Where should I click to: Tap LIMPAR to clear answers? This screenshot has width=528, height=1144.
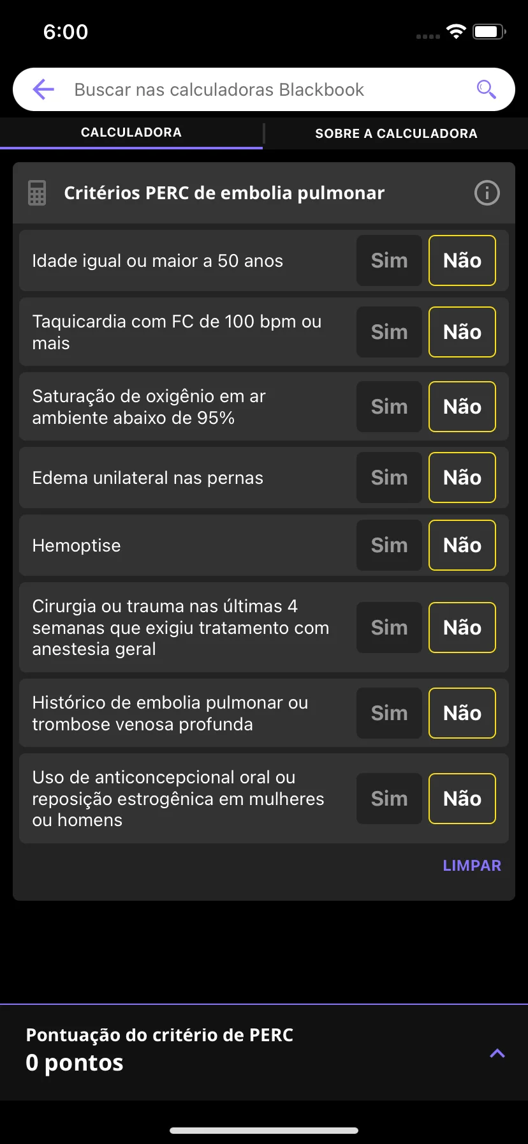tap(472, 866)
